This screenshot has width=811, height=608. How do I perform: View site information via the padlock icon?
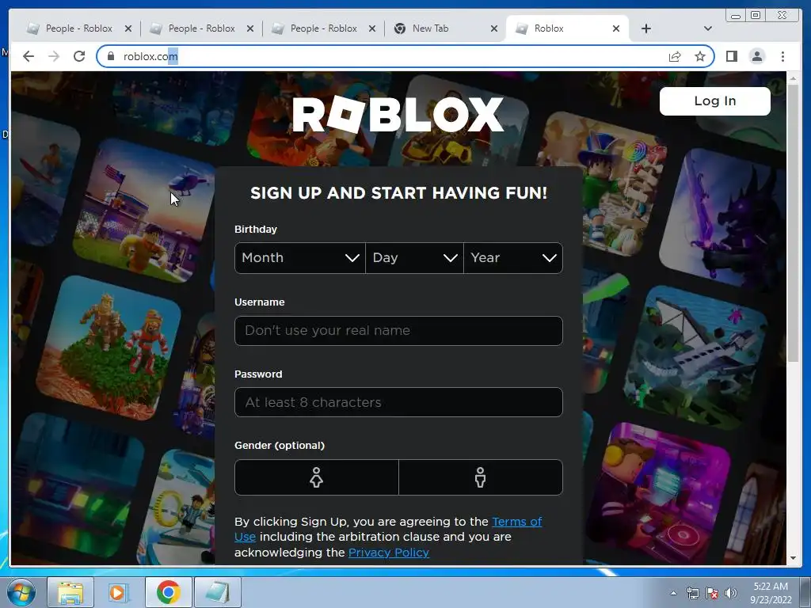click(110, 56)
